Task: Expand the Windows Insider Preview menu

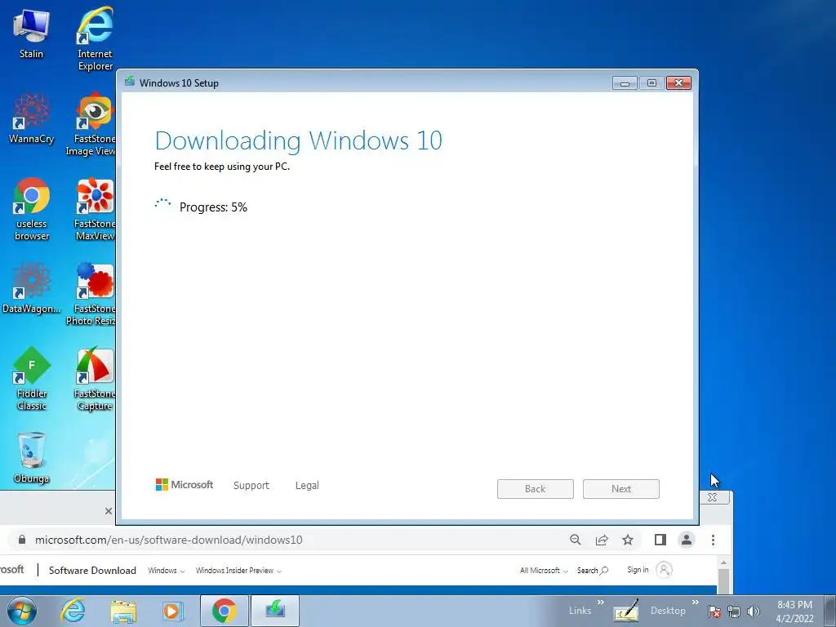Action: (238, 571)
